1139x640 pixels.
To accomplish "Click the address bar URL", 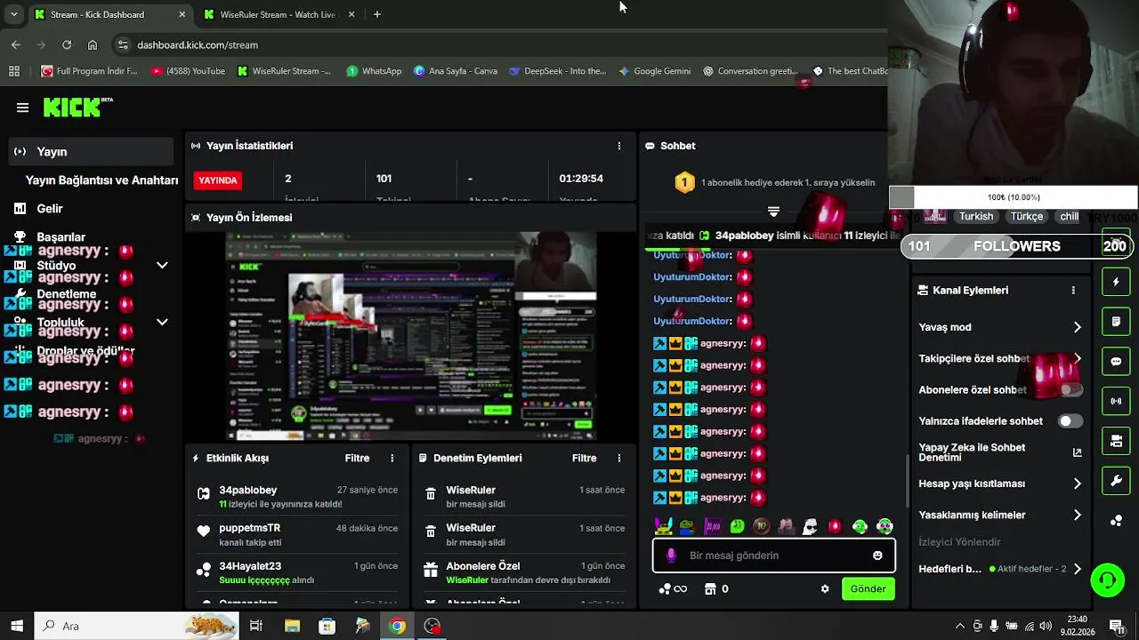I will [198, 44].
